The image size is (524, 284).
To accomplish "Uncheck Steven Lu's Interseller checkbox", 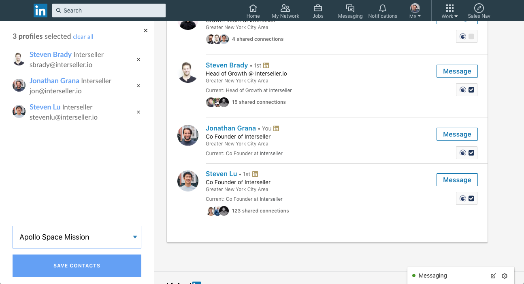I will click(471, 198).
